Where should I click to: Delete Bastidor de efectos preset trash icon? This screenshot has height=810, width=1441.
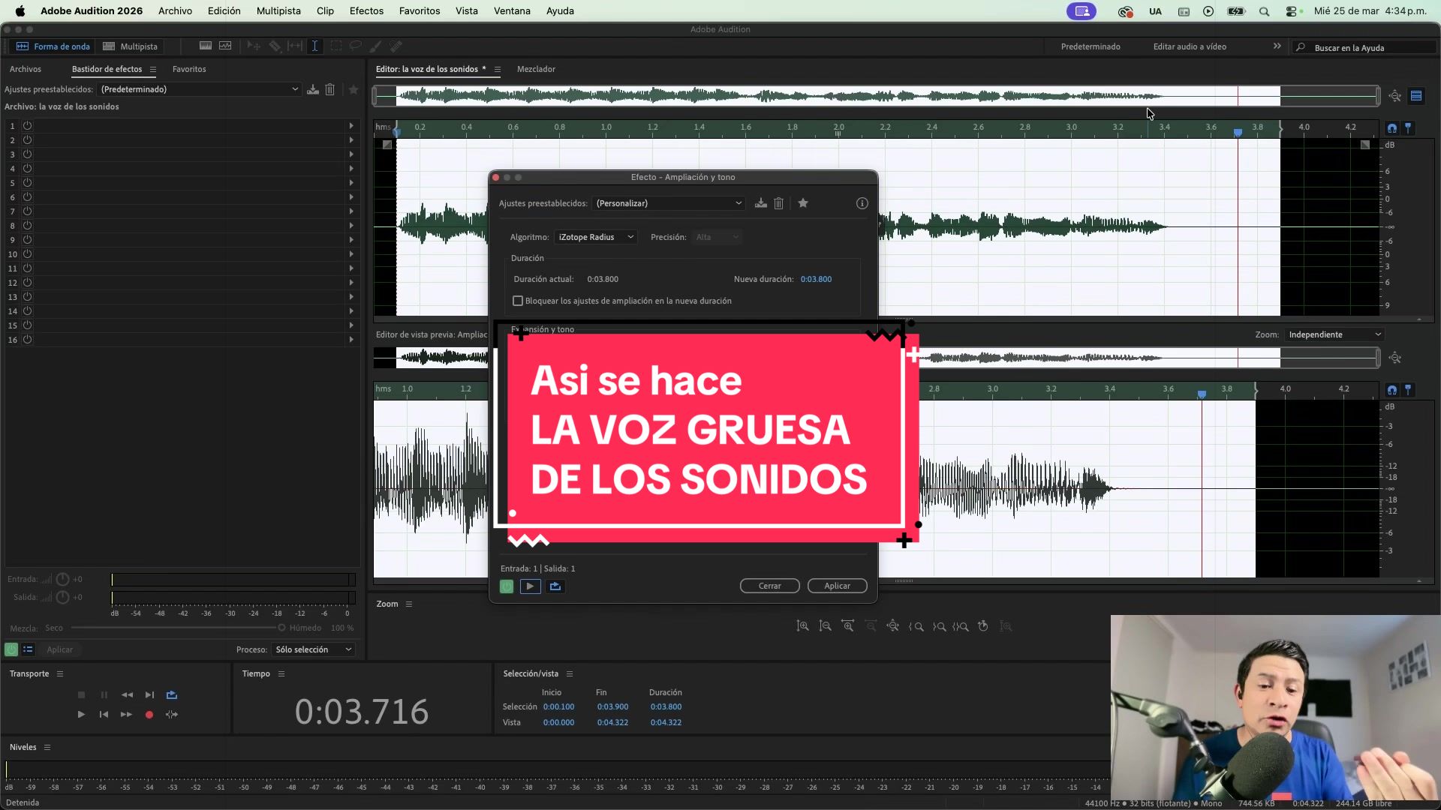(x=330, y=89)
